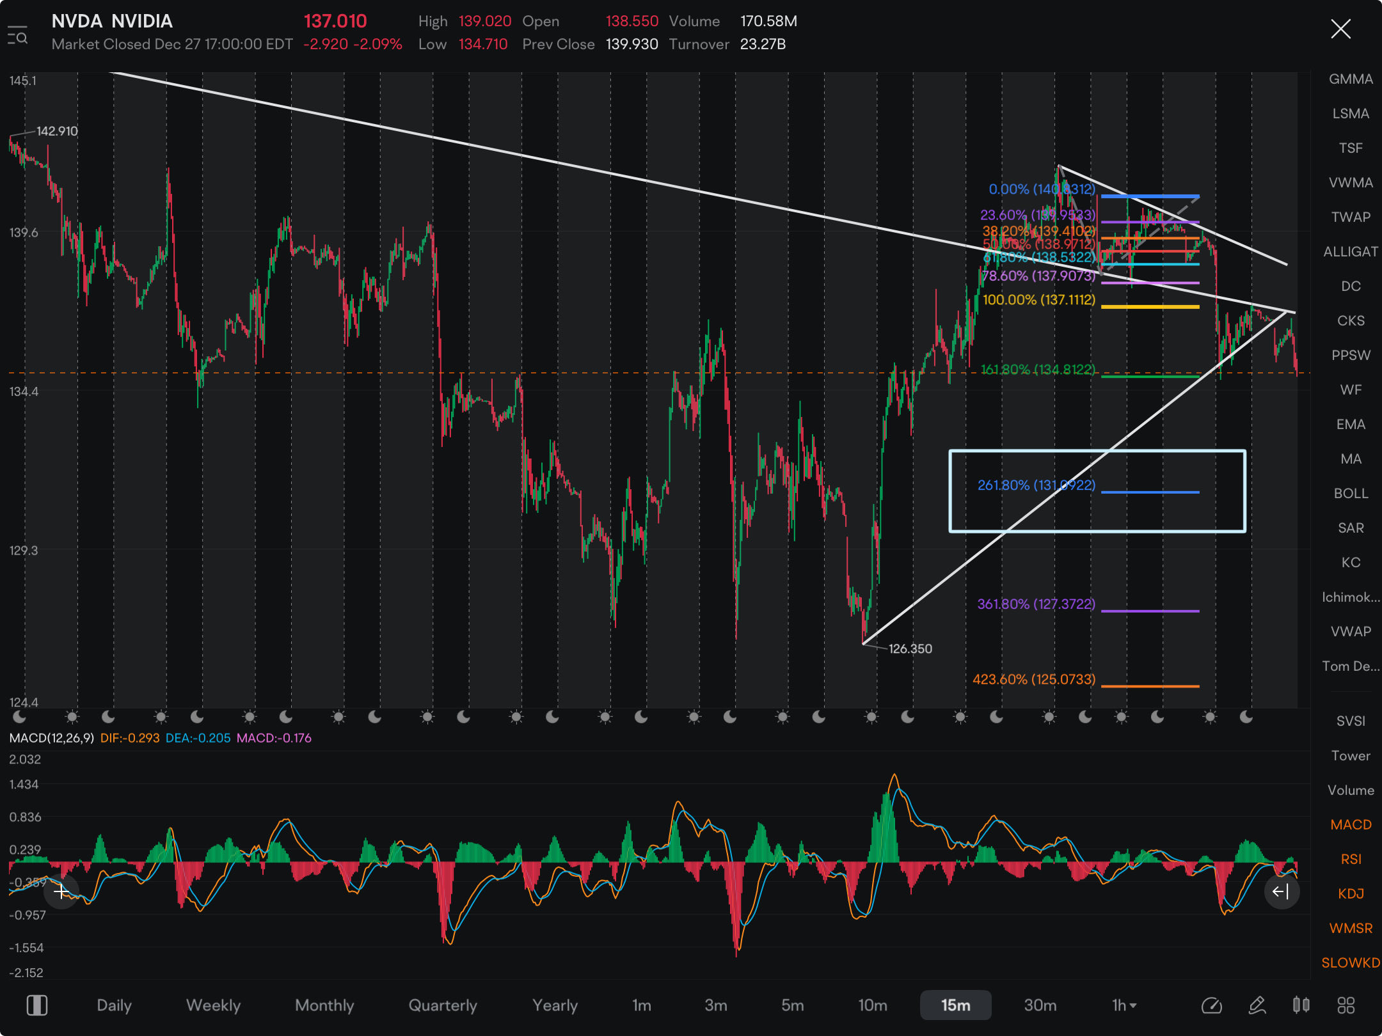Click the 126.350 low price marker
The width and height of the screenshot is (1382, 1036).
pos(910,648)
